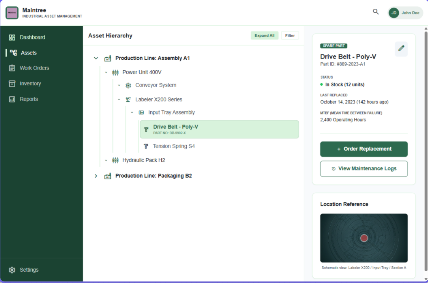Image resolution: width=428 pixels, height=283 pixels.
Task: Click the factory icon for Production Line Assembly A1
Action: (108, 58)
